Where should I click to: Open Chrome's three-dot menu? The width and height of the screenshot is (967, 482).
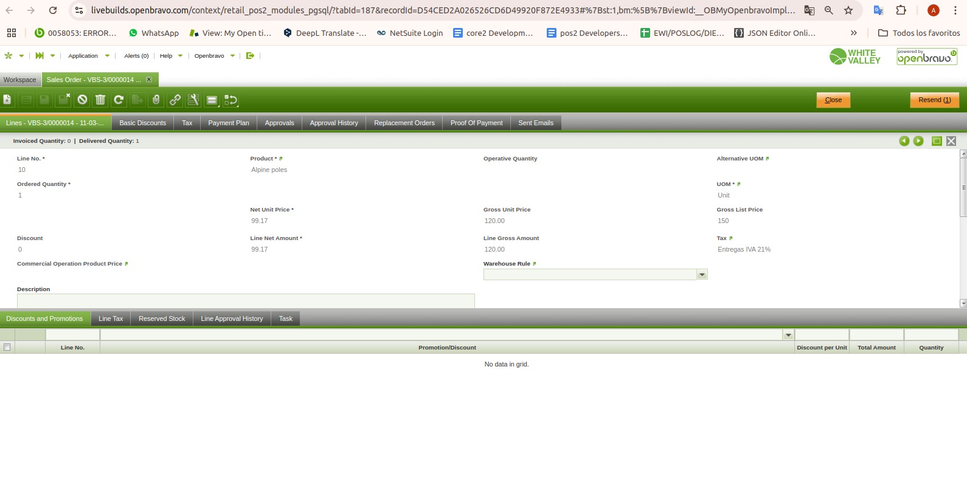(955, 10)
